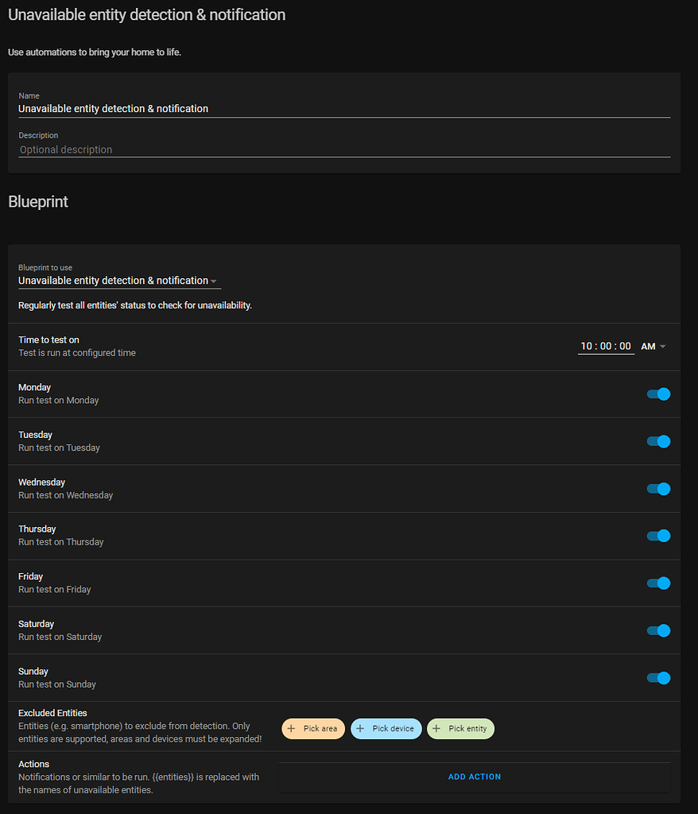Disable the Monday test run toggle

(x=658, y=394)
